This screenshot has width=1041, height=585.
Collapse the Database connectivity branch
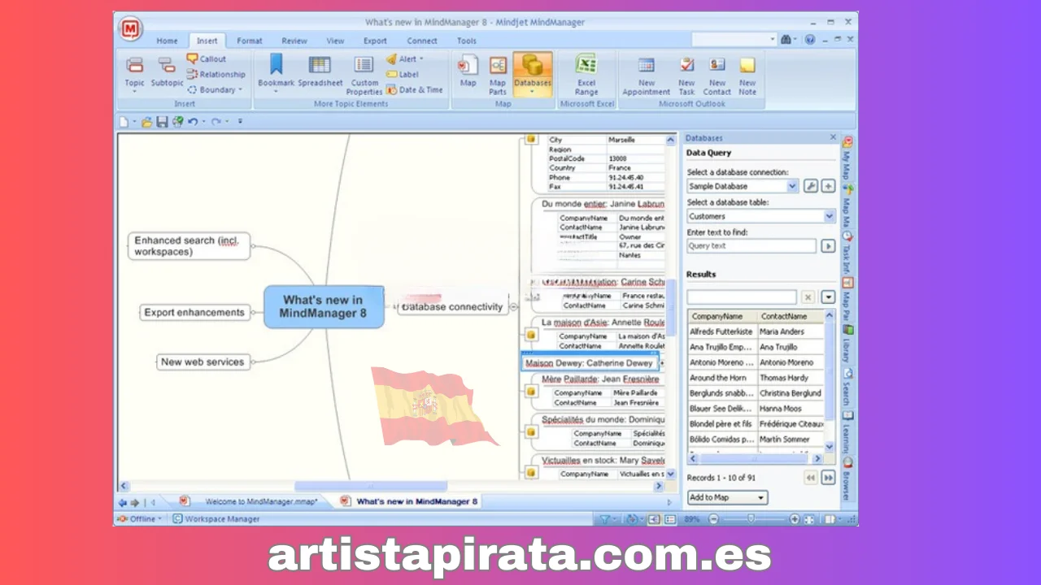(x=512, y=307)
